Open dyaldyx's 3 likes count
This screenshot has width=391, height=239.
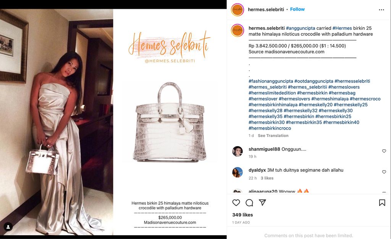coord(267,178)
